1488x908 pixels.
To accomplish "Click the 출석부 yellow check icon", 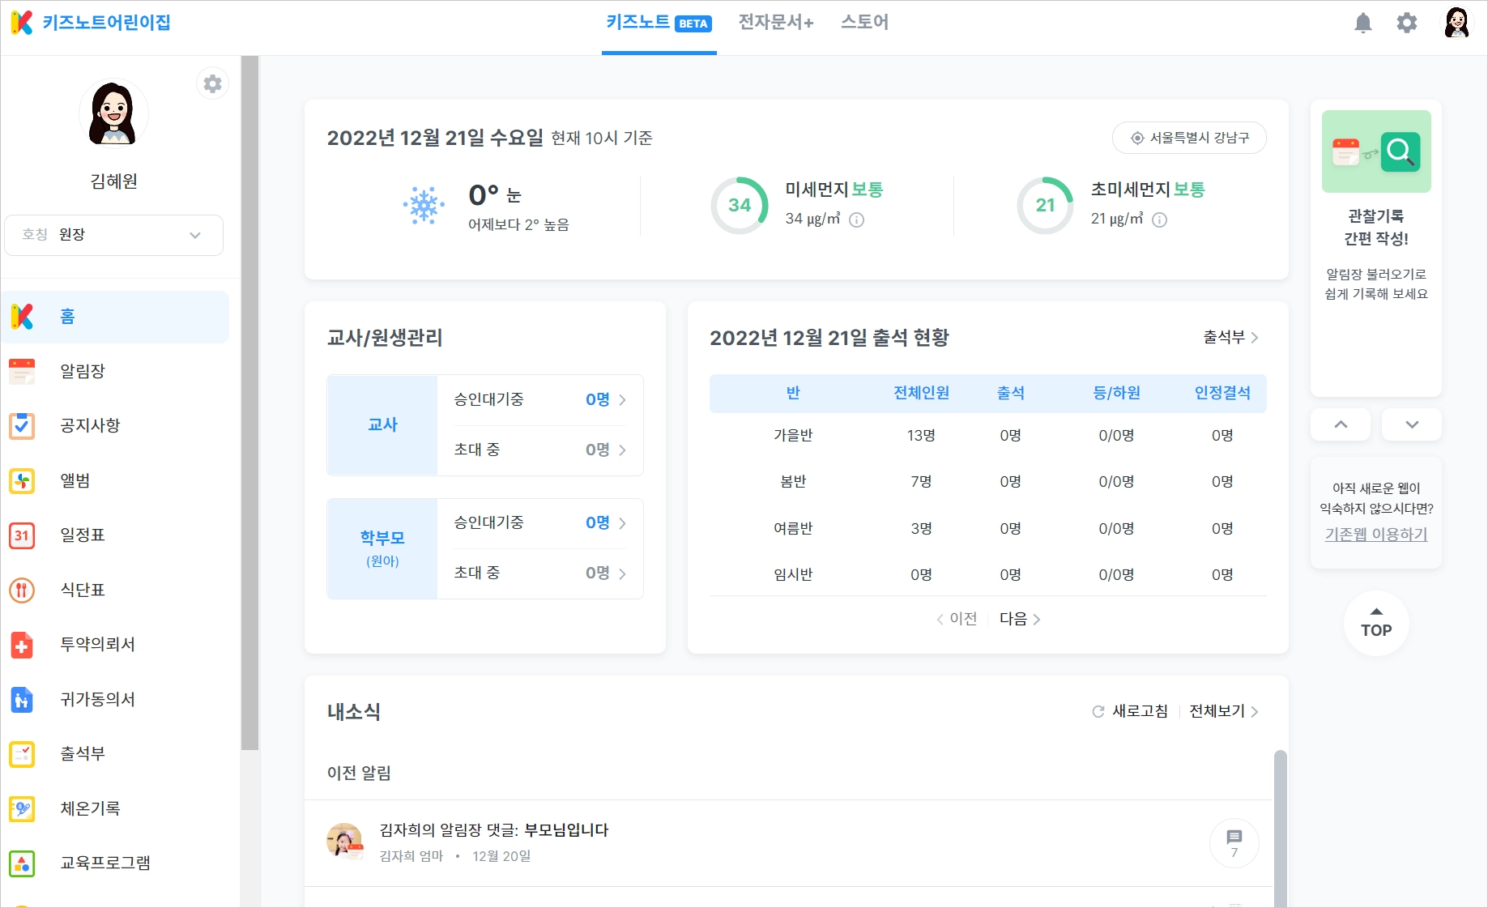I will 22,753.
